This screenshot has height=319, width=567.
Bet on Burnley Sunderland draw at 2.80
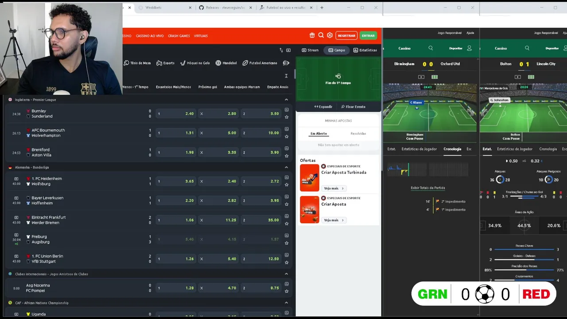pos(218,113)
